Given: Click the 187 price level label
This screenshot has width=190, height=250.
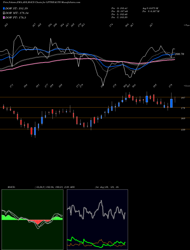Looking at the screenshot, I should (183, 98).
